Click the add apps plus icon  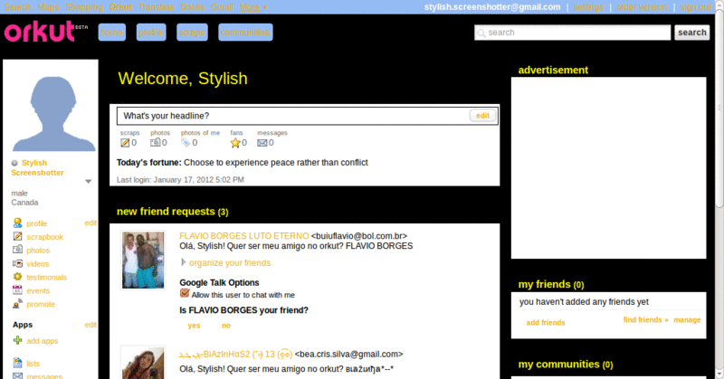click(17, 340)
